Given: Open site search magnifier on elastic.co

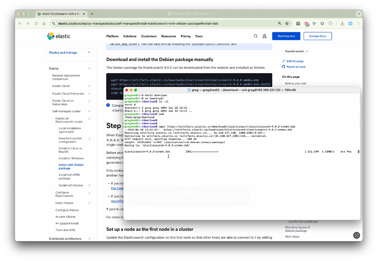Looking at the screenshot, I should tap(255, 36).
